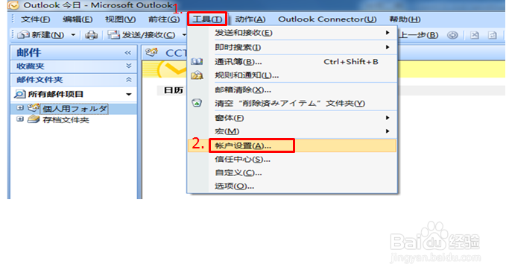Open the 发送/接收 dropdown arrow
509x276 pixels.
[184, 35]
